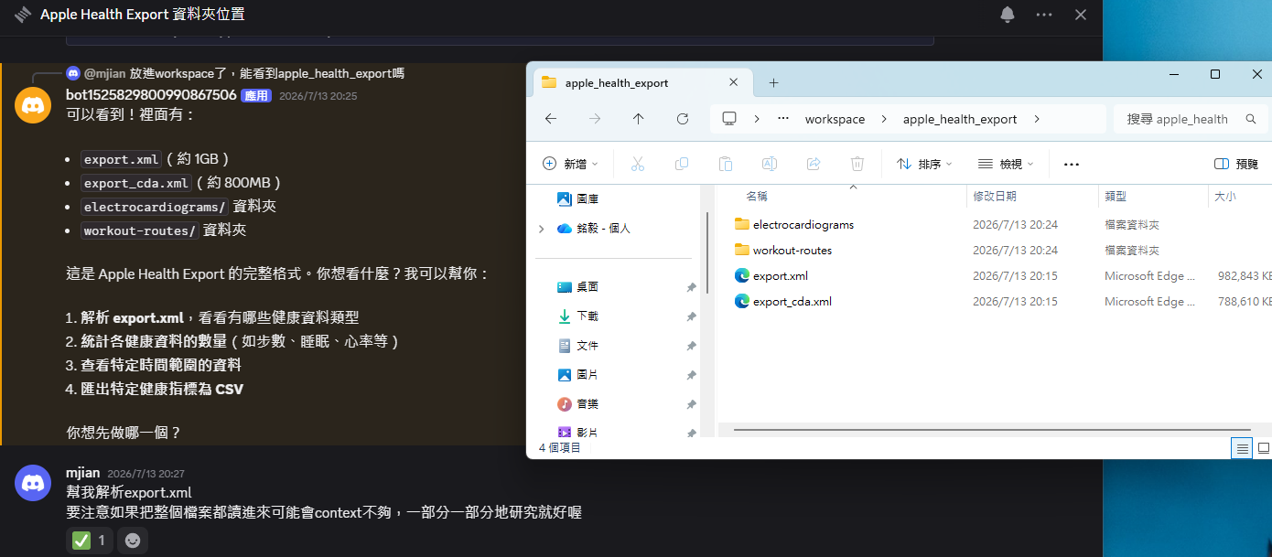The height and width of the screenshot is (557, 1272).
Task: Click the Share icon in toolbar
Action: coord(814,164)
